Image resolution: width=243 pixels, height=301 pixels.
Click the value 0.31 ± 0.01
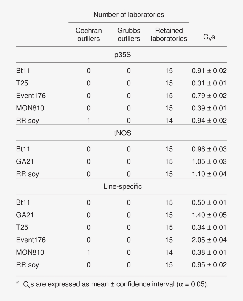(x=209, y=83)
